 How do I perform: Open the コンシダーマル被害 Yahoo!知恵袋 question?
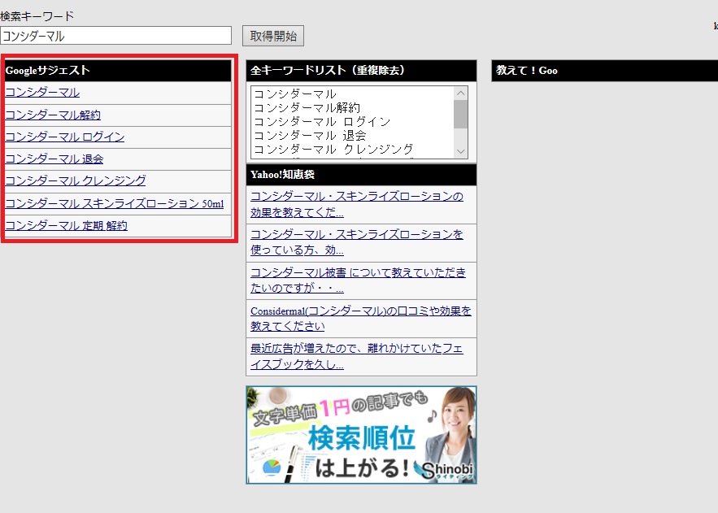pyautogui.click(x=358, y=280)
